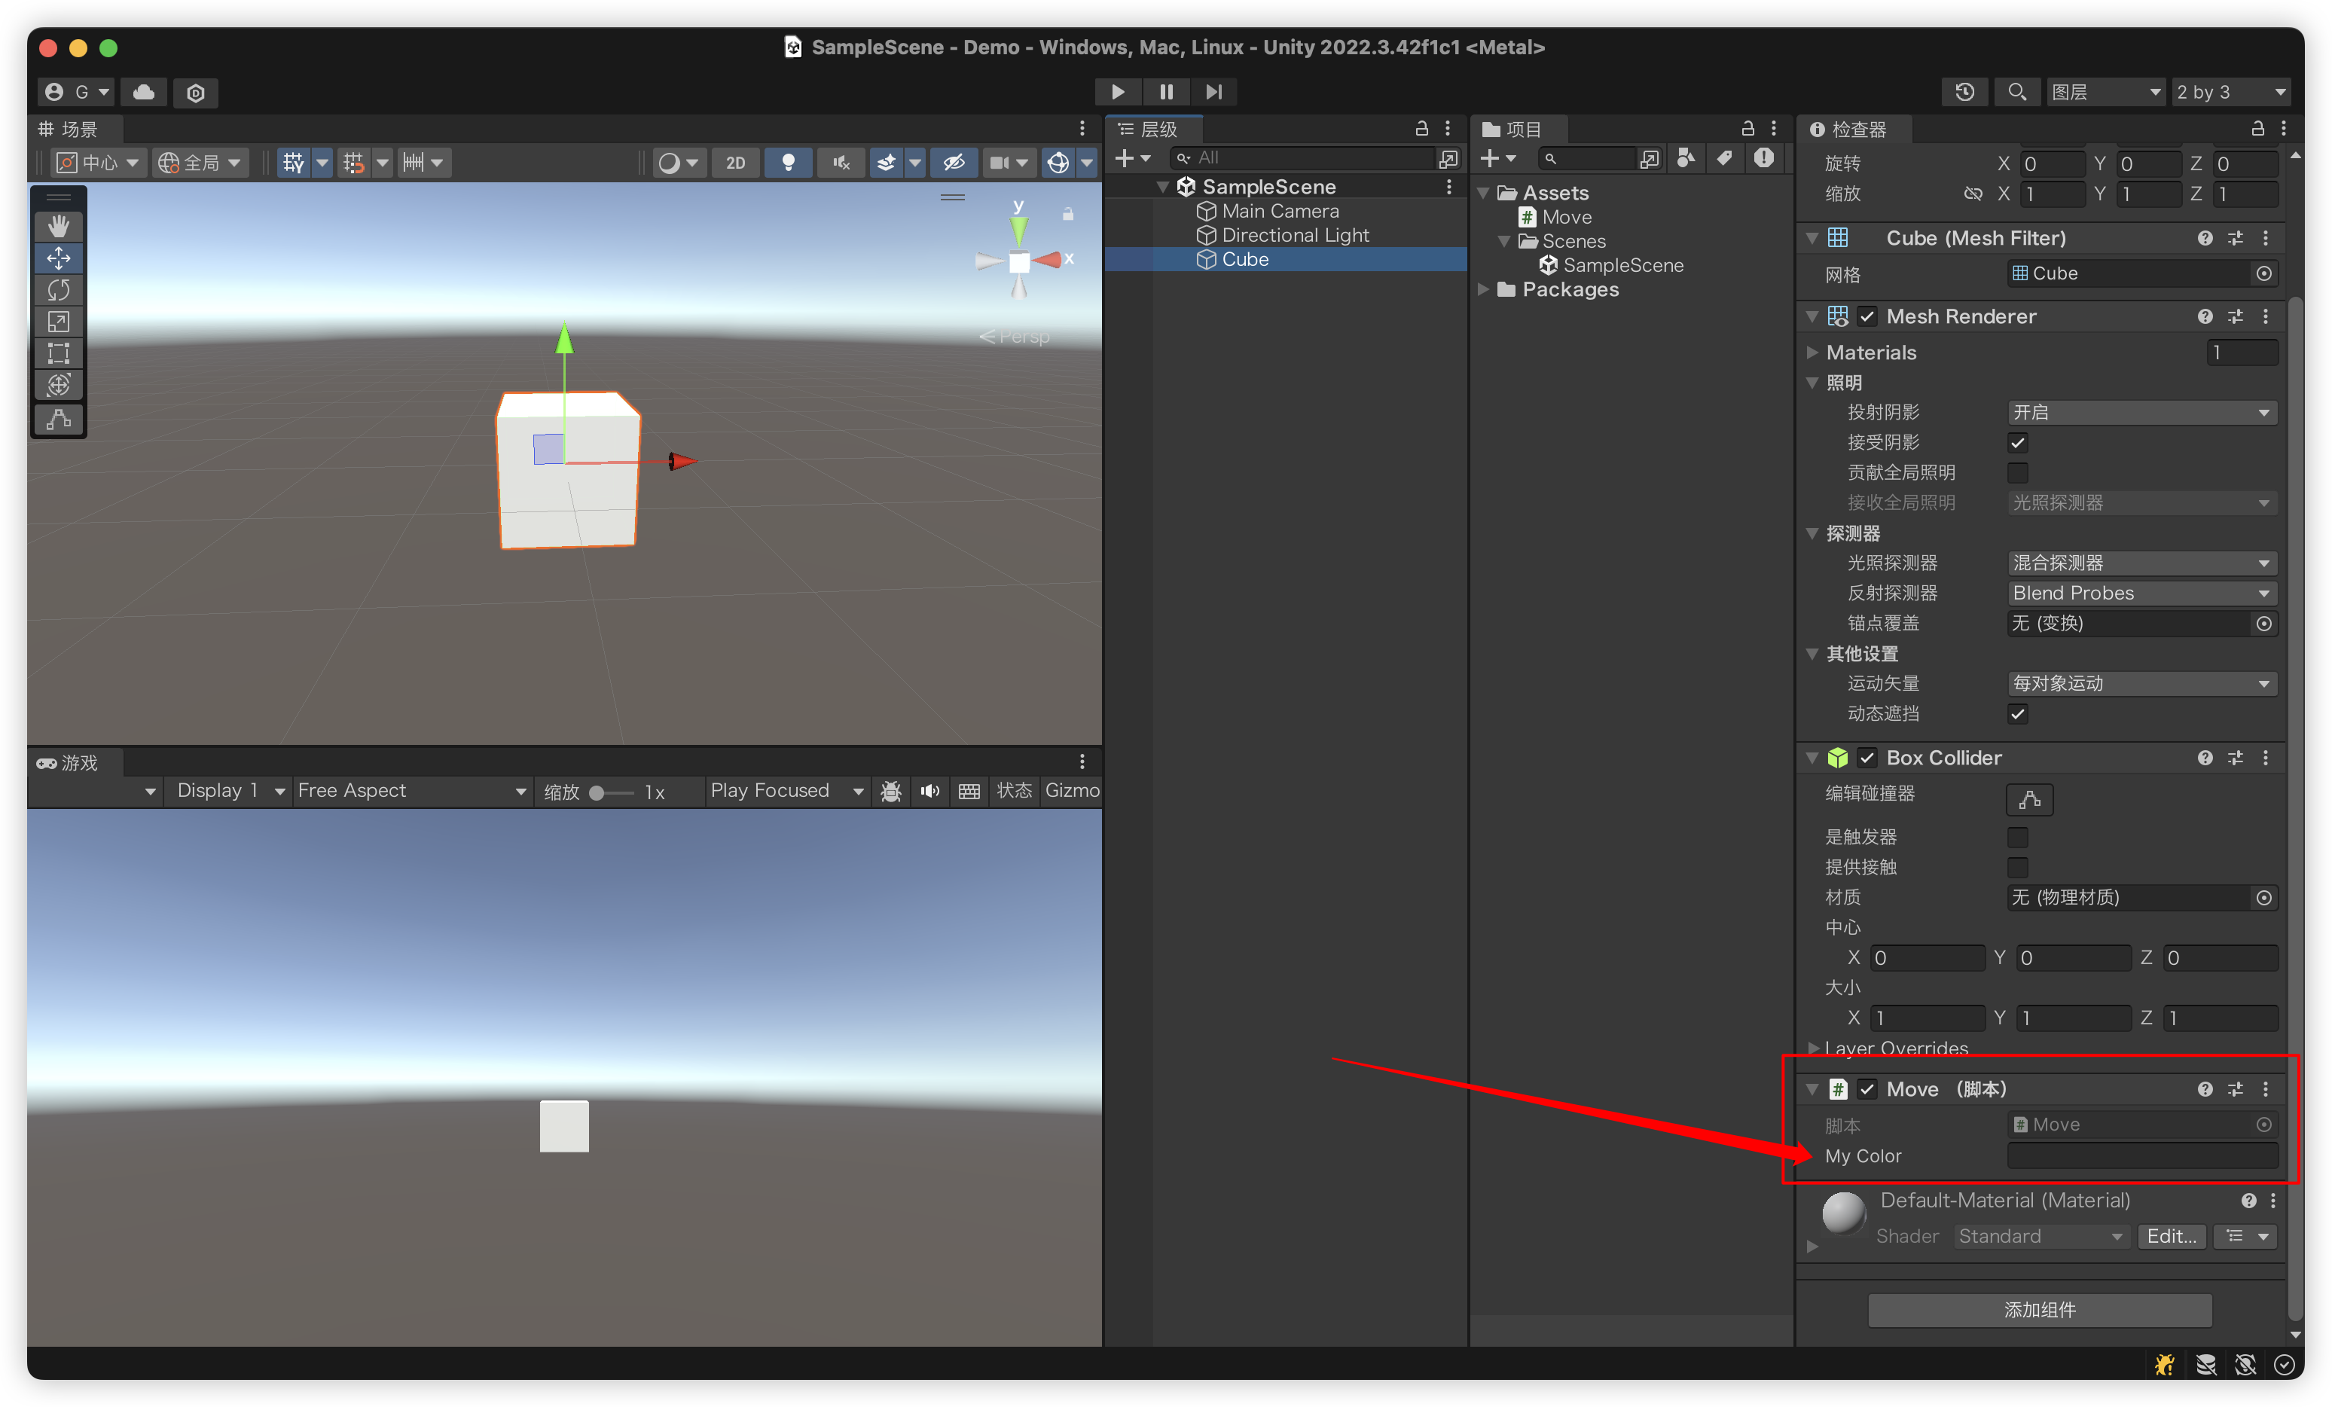
Task: Select the Scale tool
Action: pyautogui.click(x=59, y=322)
